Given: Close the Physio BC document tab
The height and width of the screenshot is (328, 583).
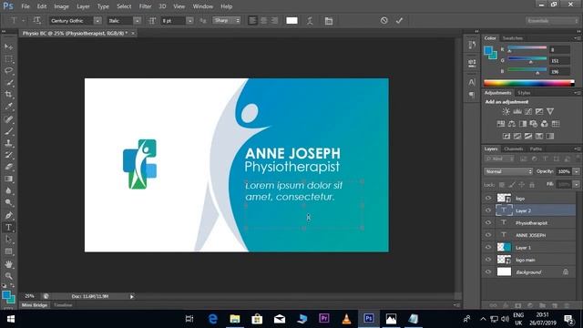Looking at the screenshot, I should tap(133, 33).
